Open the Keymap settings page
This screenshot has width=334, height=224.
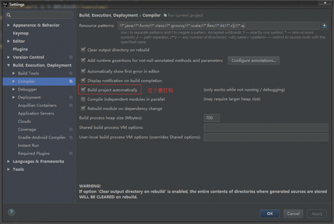tap(21, 33)
